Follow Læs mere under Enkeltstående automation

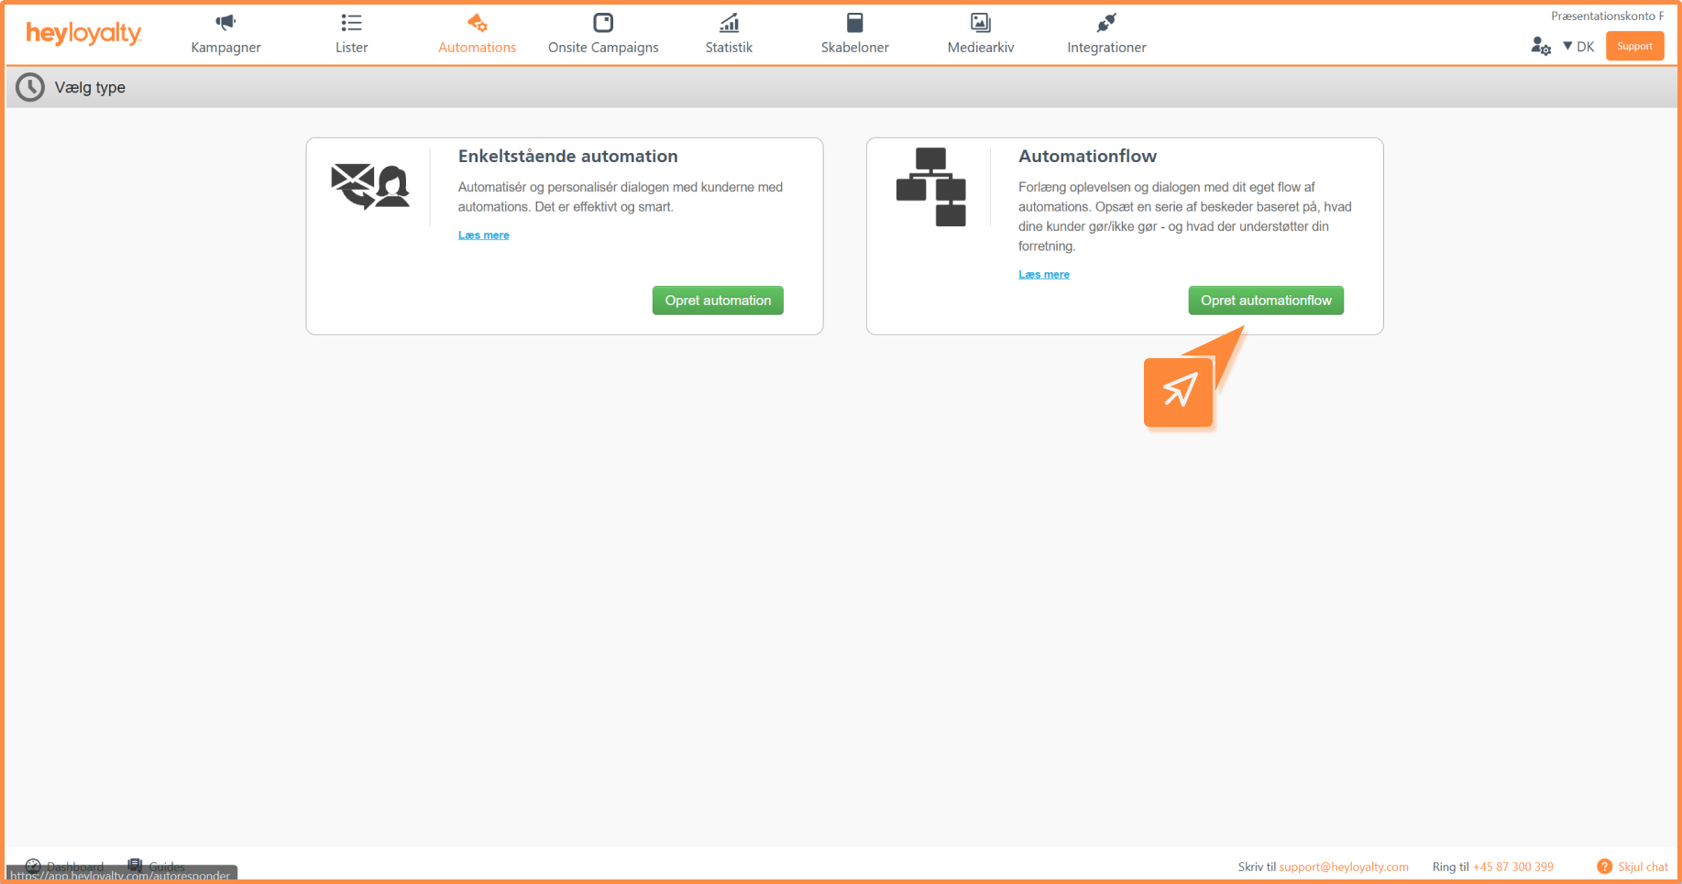(483, 235)
